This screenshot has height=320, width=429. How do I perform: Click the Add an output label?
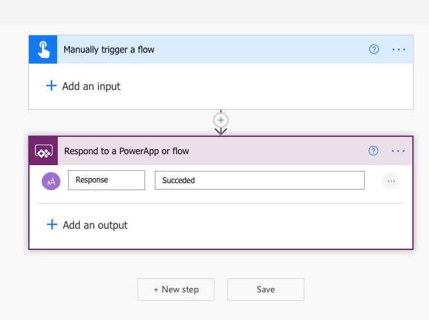[95, 225]
